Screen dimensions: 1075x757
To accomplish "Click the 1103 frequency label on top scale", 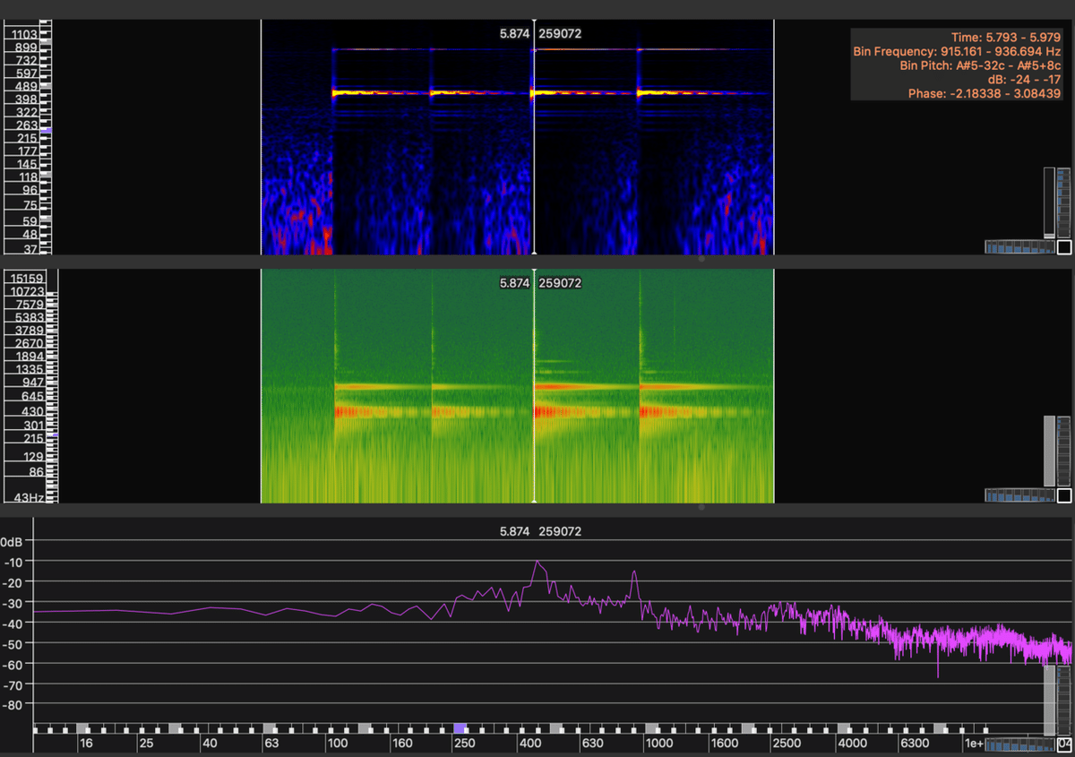I will pos(23,34).
